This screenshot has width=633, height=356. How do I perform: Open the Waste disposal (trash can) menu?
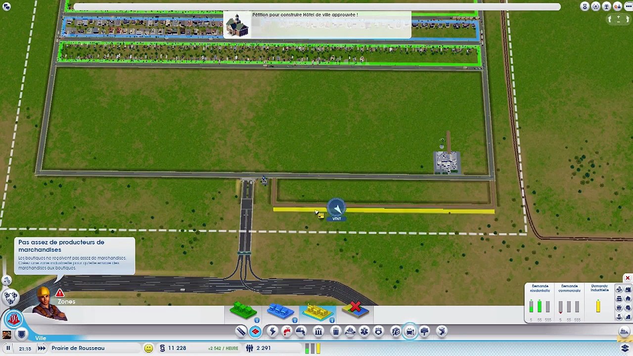(336, 331)
